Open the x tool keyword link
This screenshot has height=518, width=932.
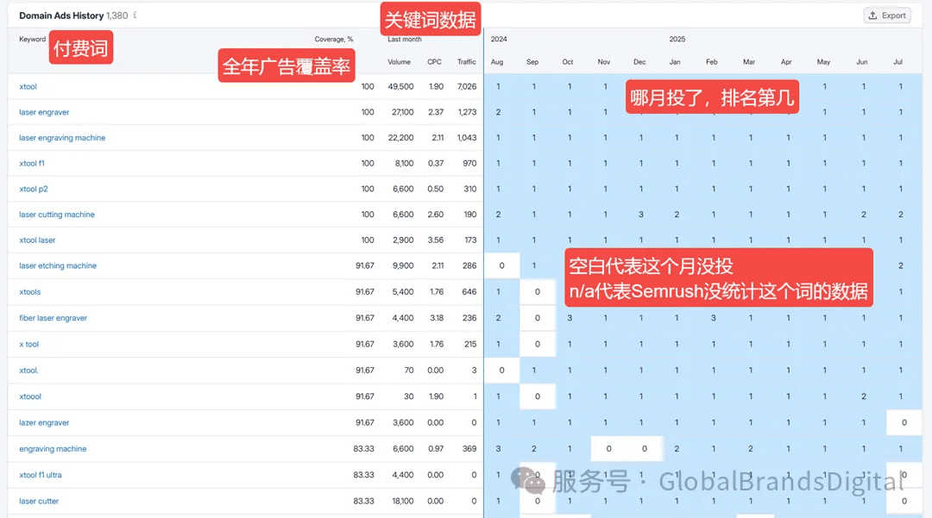(28, 344)
